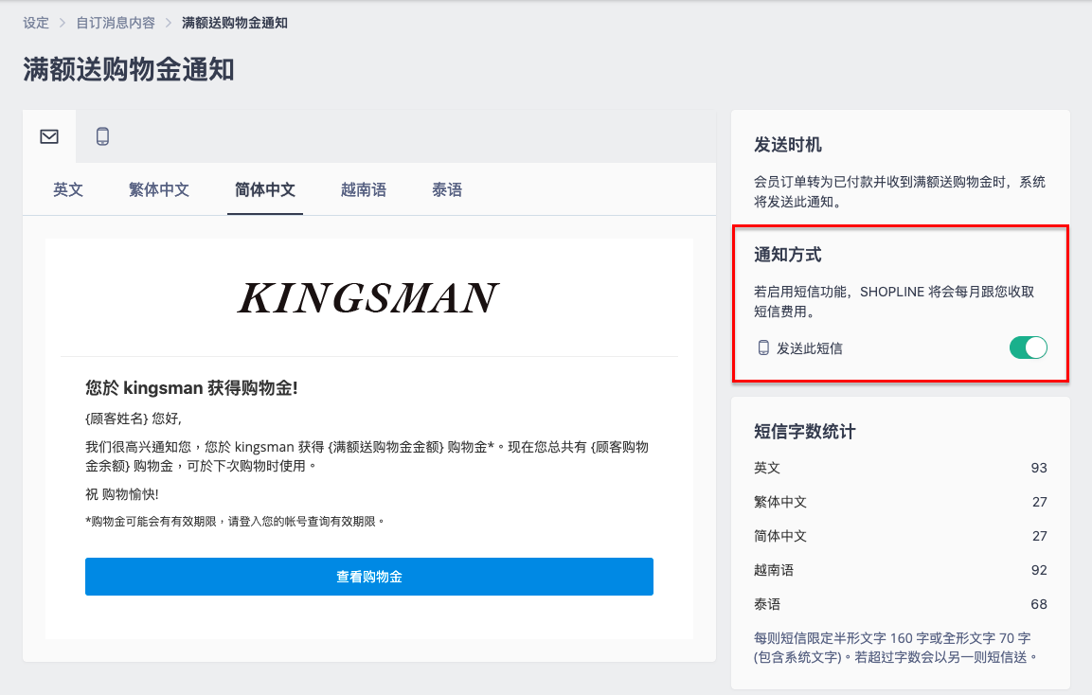Toggle off the 发送此短信 switch
The height and width of the screenshot is (695, 1092).
click(1028, 347)
